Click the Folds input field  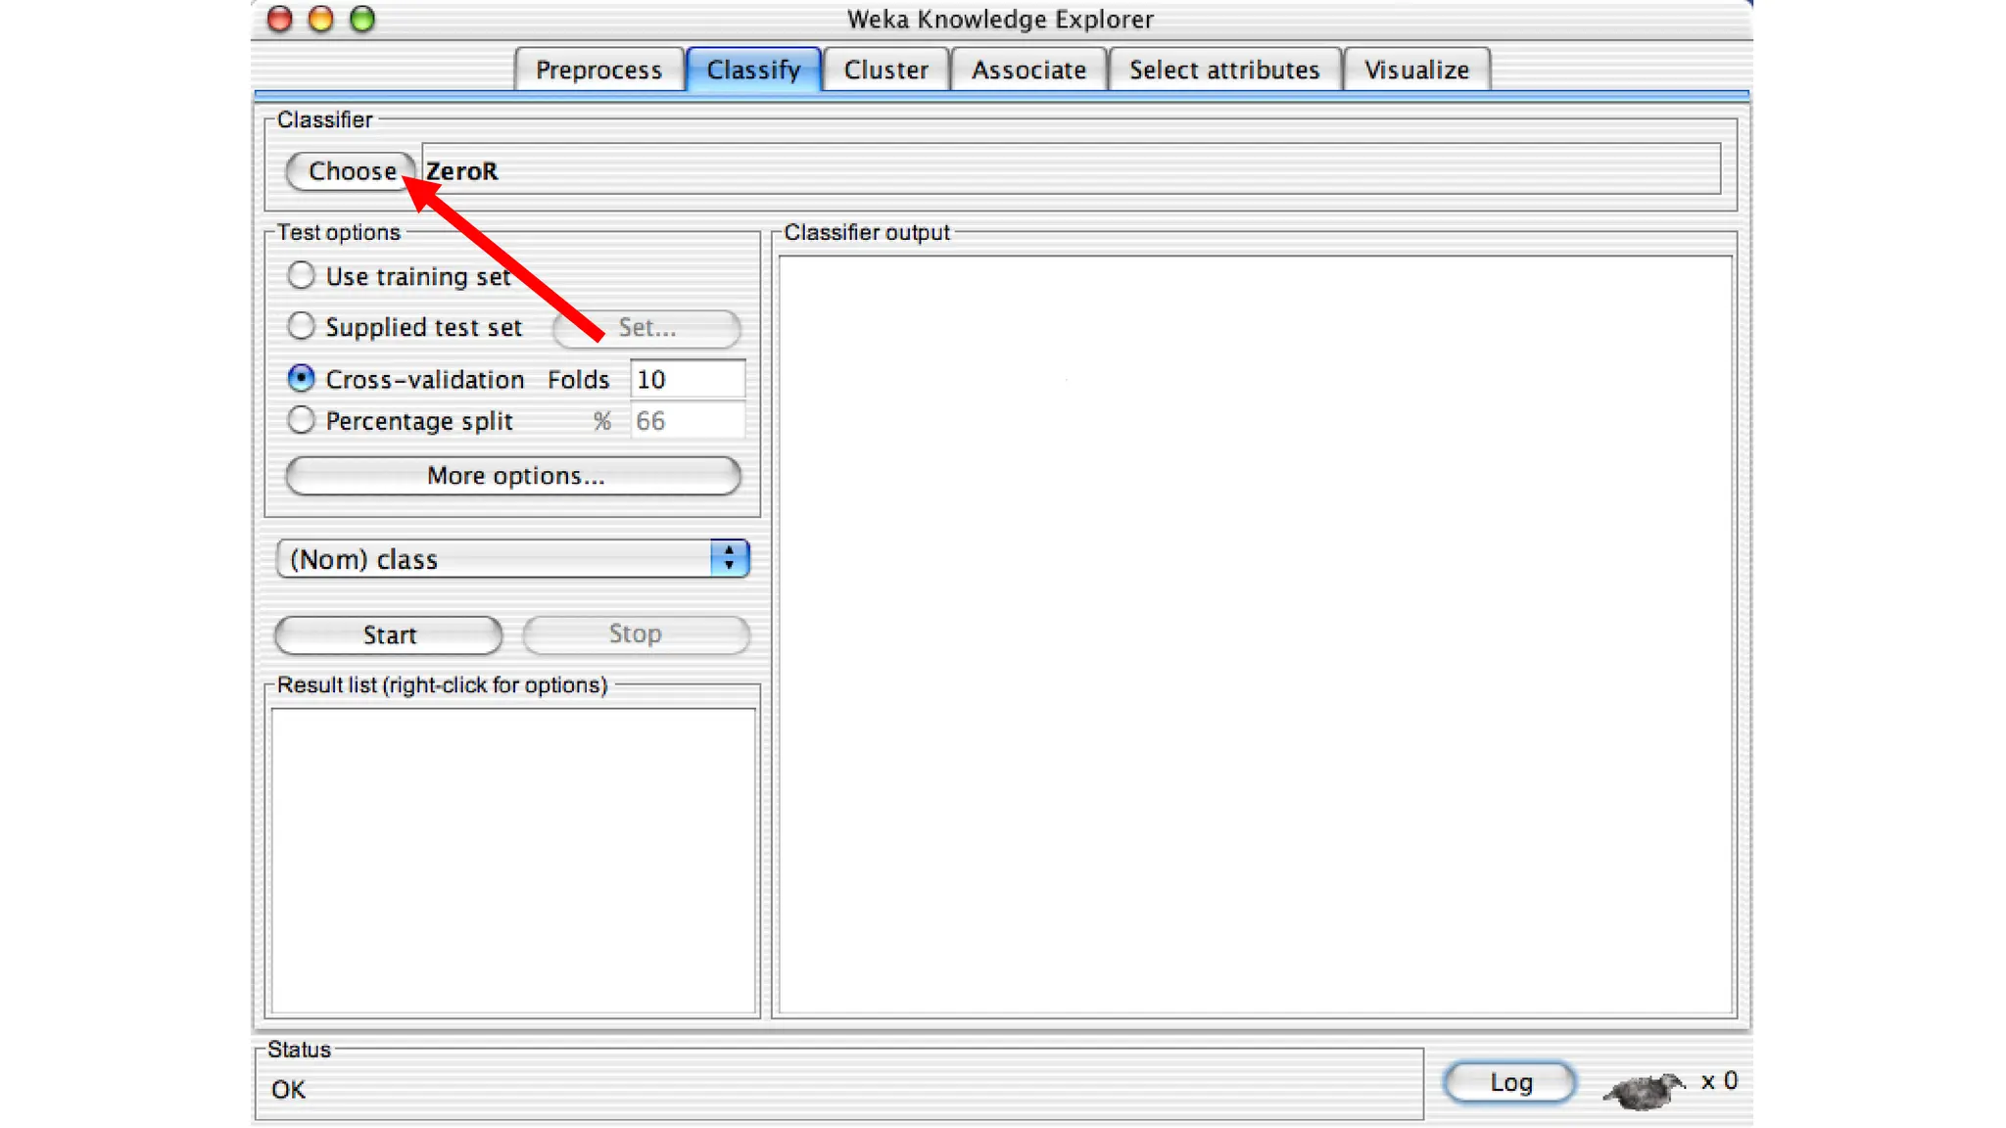[687, 379]
